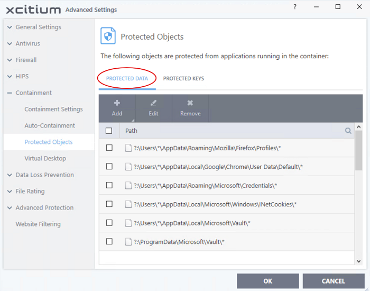This screenshot has width=370, height=291.
Task: Click the General Settings label
Action: tap(39, 27)
